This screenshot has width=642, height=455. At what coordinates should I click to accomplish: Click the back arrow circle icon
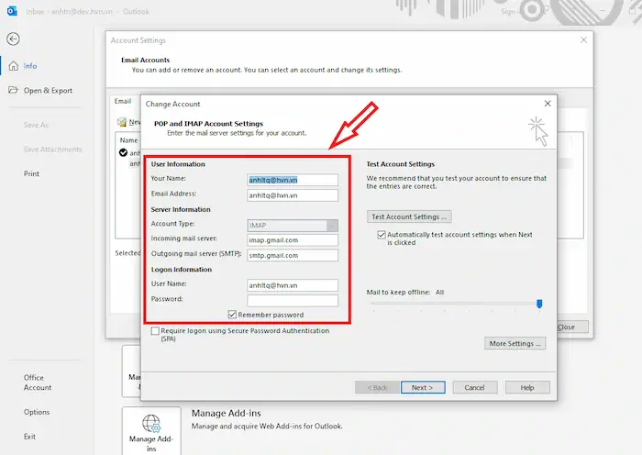coord(13,39)
